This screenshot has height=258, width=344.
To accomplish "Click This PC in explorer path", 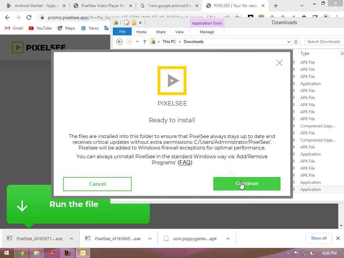I will pyautogui.click(x=169, y=41).
